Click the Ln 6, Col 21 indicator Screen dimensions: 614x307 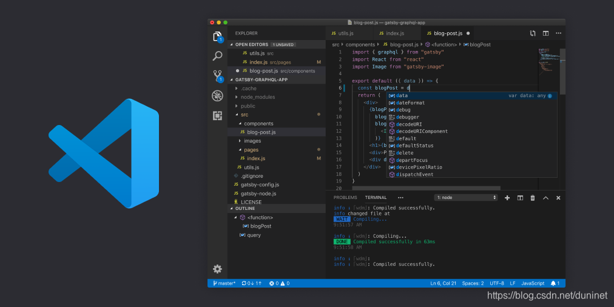[443, 283]
